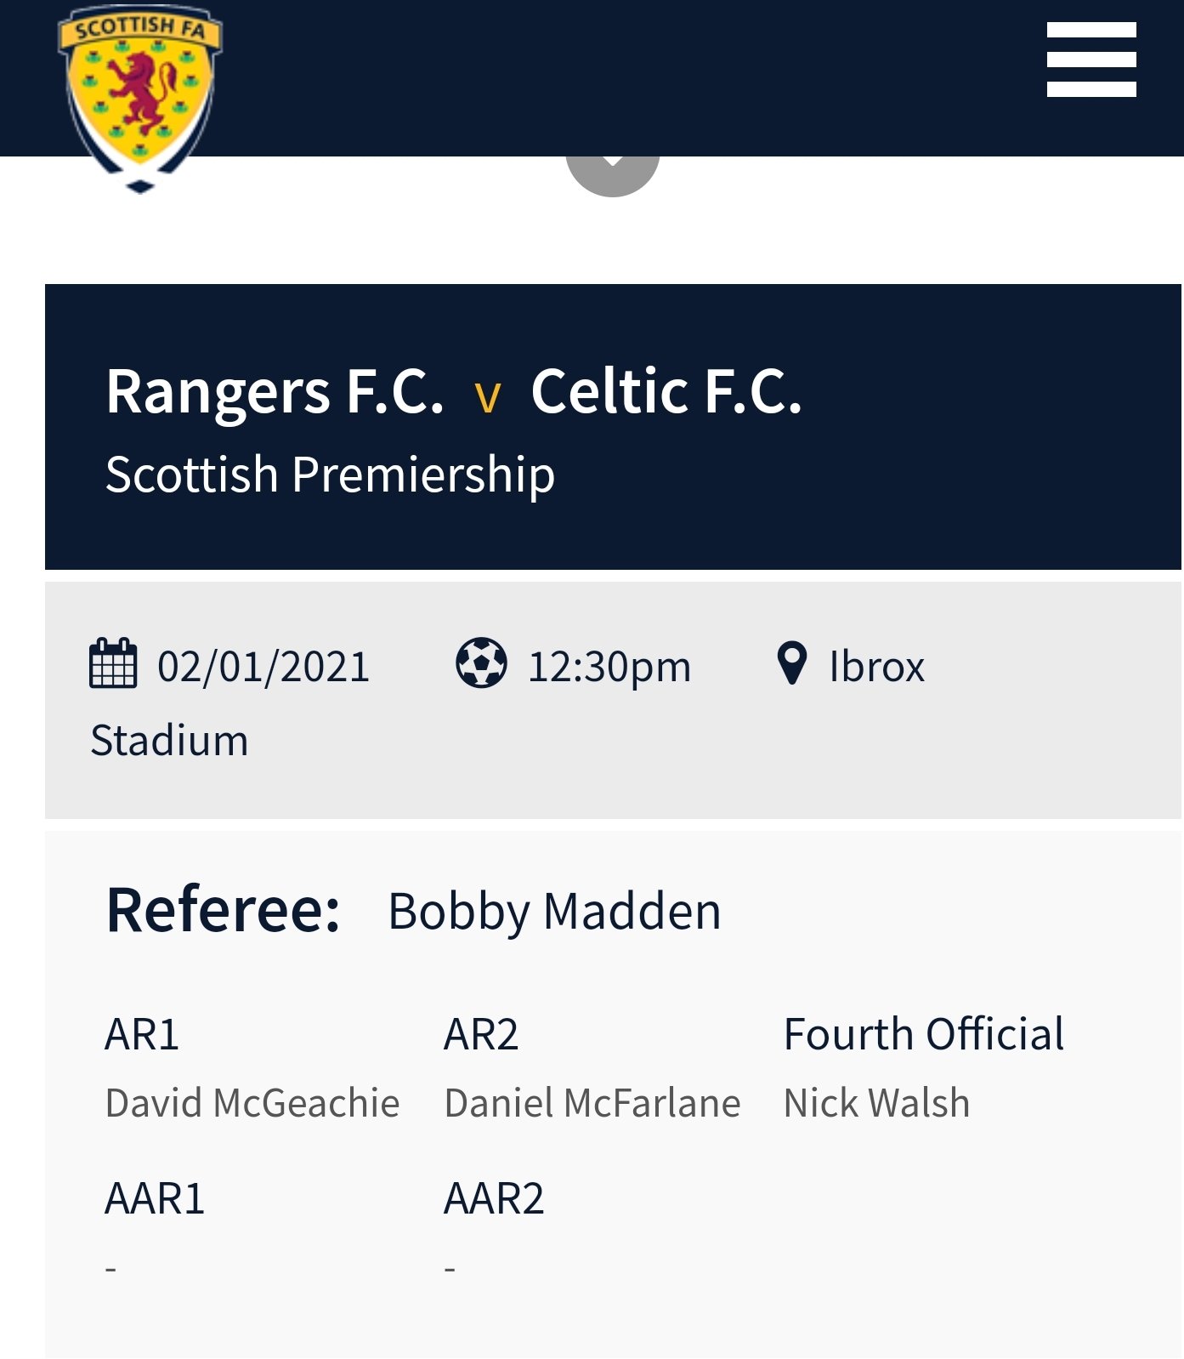
Task: Click the AAR2 label
Action: point(494,1199)
